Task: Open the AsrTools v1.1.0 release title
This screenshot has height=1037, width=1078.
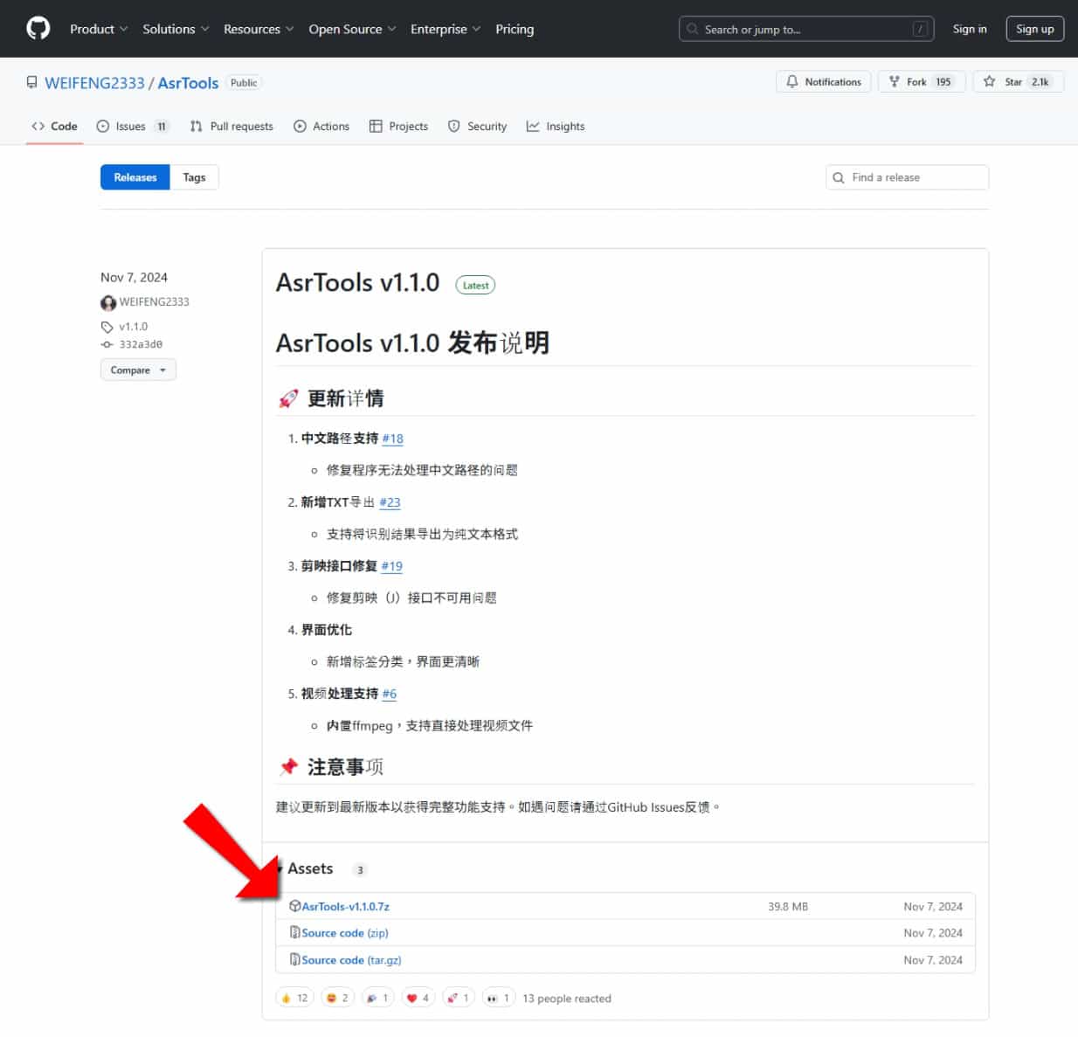Action: coord(357,283)
